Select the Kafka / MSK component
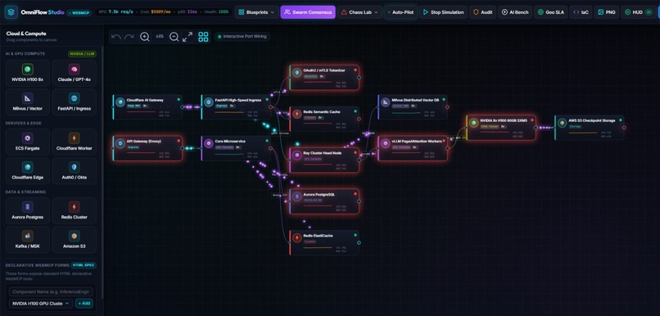Viewport: 660px width, 316px height. pos(27,240)
